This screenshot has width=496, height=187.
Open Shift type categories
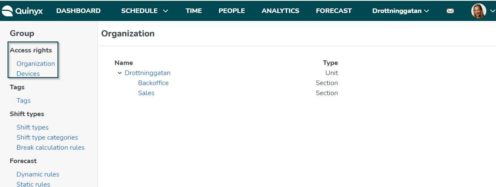coord(47,138)
